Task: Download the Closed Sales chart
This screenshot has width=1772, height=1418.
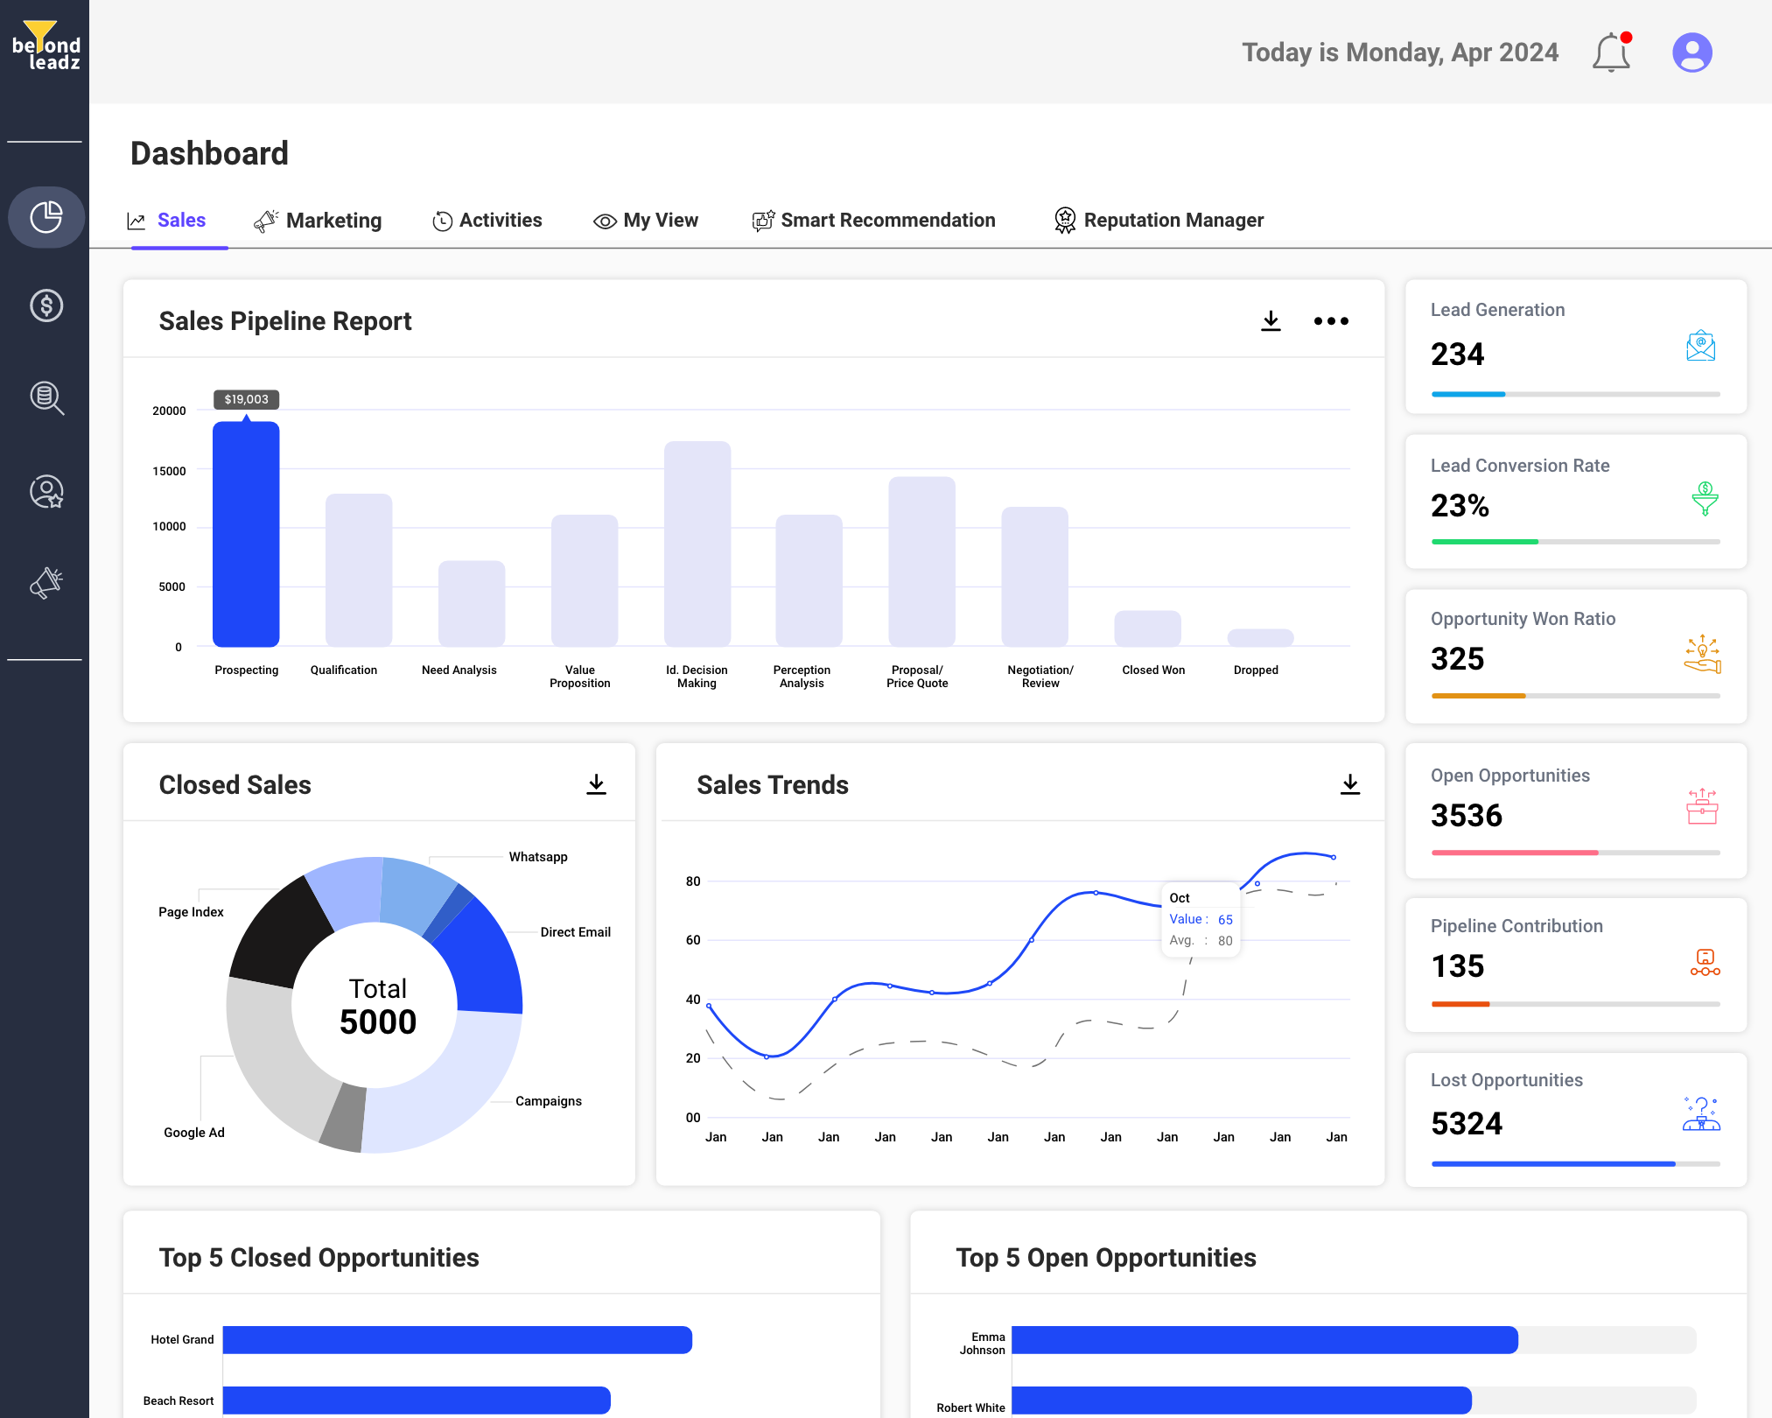Action: click(596, 784)
